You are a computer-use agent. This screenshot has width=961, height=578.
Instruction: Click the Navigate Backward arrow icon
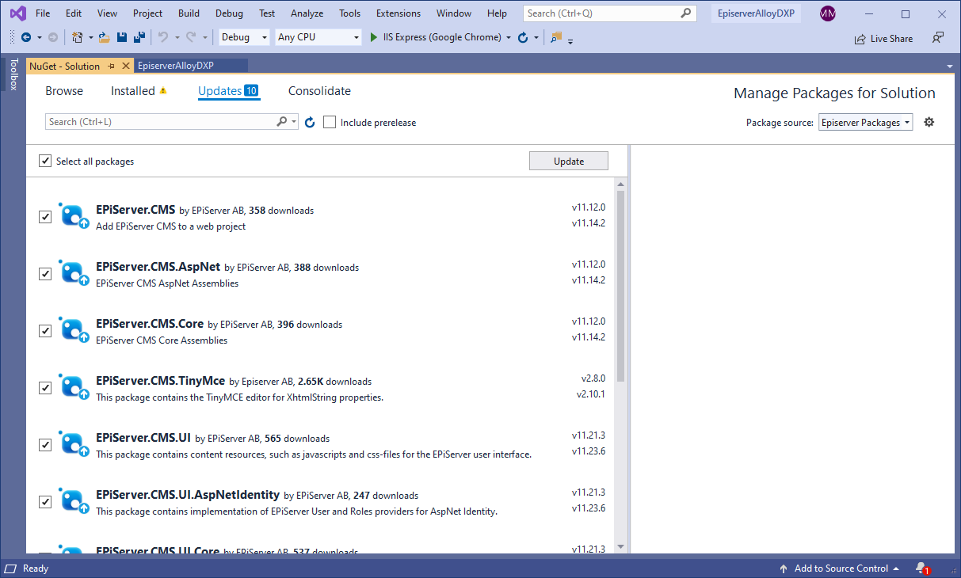(x=26, y=37)
